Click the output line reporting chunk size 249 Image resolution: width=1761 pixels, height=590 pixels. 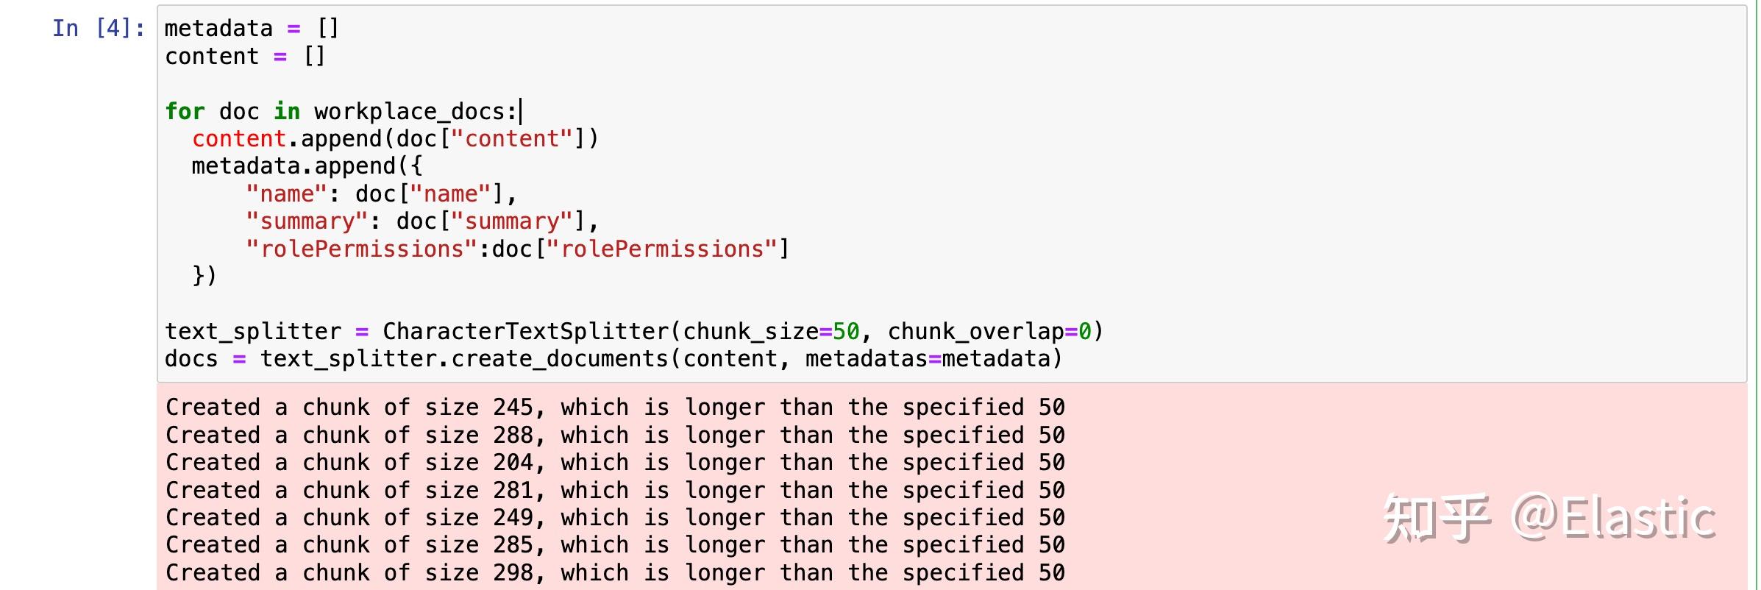pos(614,518)
